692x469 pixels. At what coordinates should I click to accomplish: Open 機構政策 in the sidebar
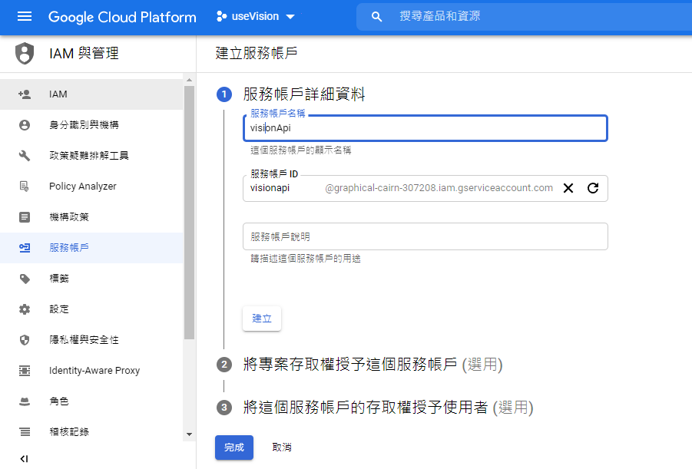[91, 217]
